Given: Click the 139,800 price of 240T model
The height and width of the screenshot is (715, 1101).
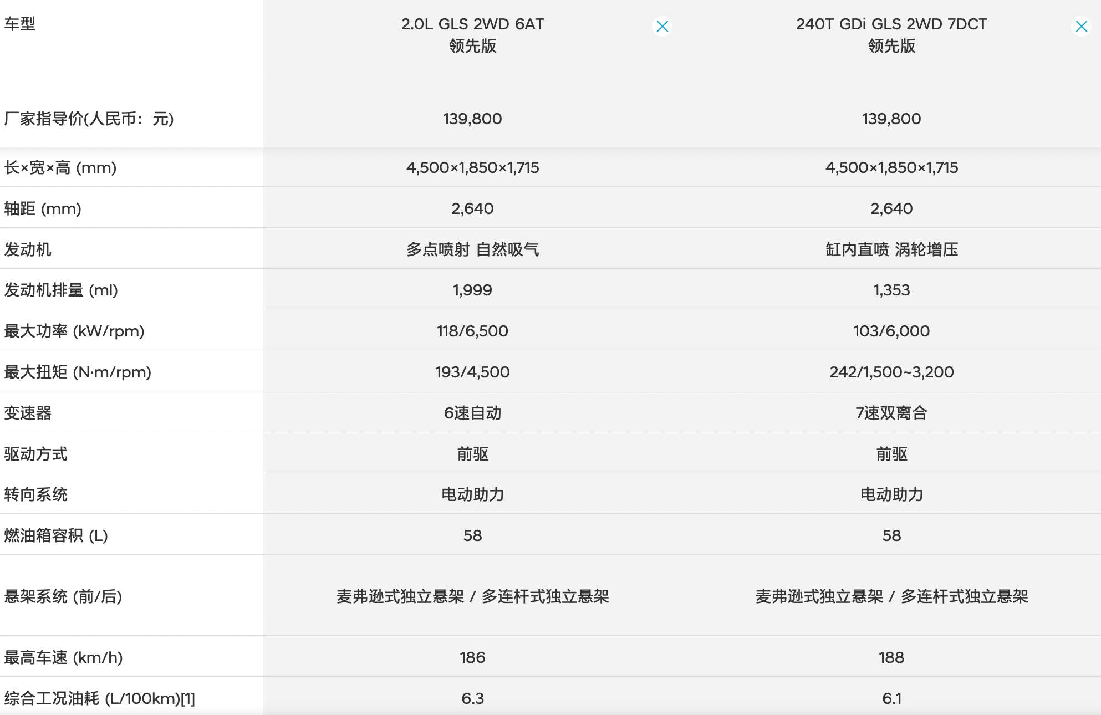Looking at the screenshot, I should (x=891, y=119).
